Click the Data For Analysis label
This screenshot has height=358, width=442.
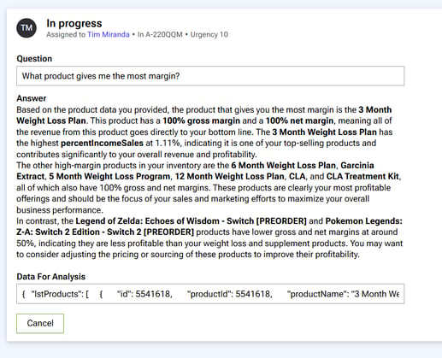pos(51,277)
